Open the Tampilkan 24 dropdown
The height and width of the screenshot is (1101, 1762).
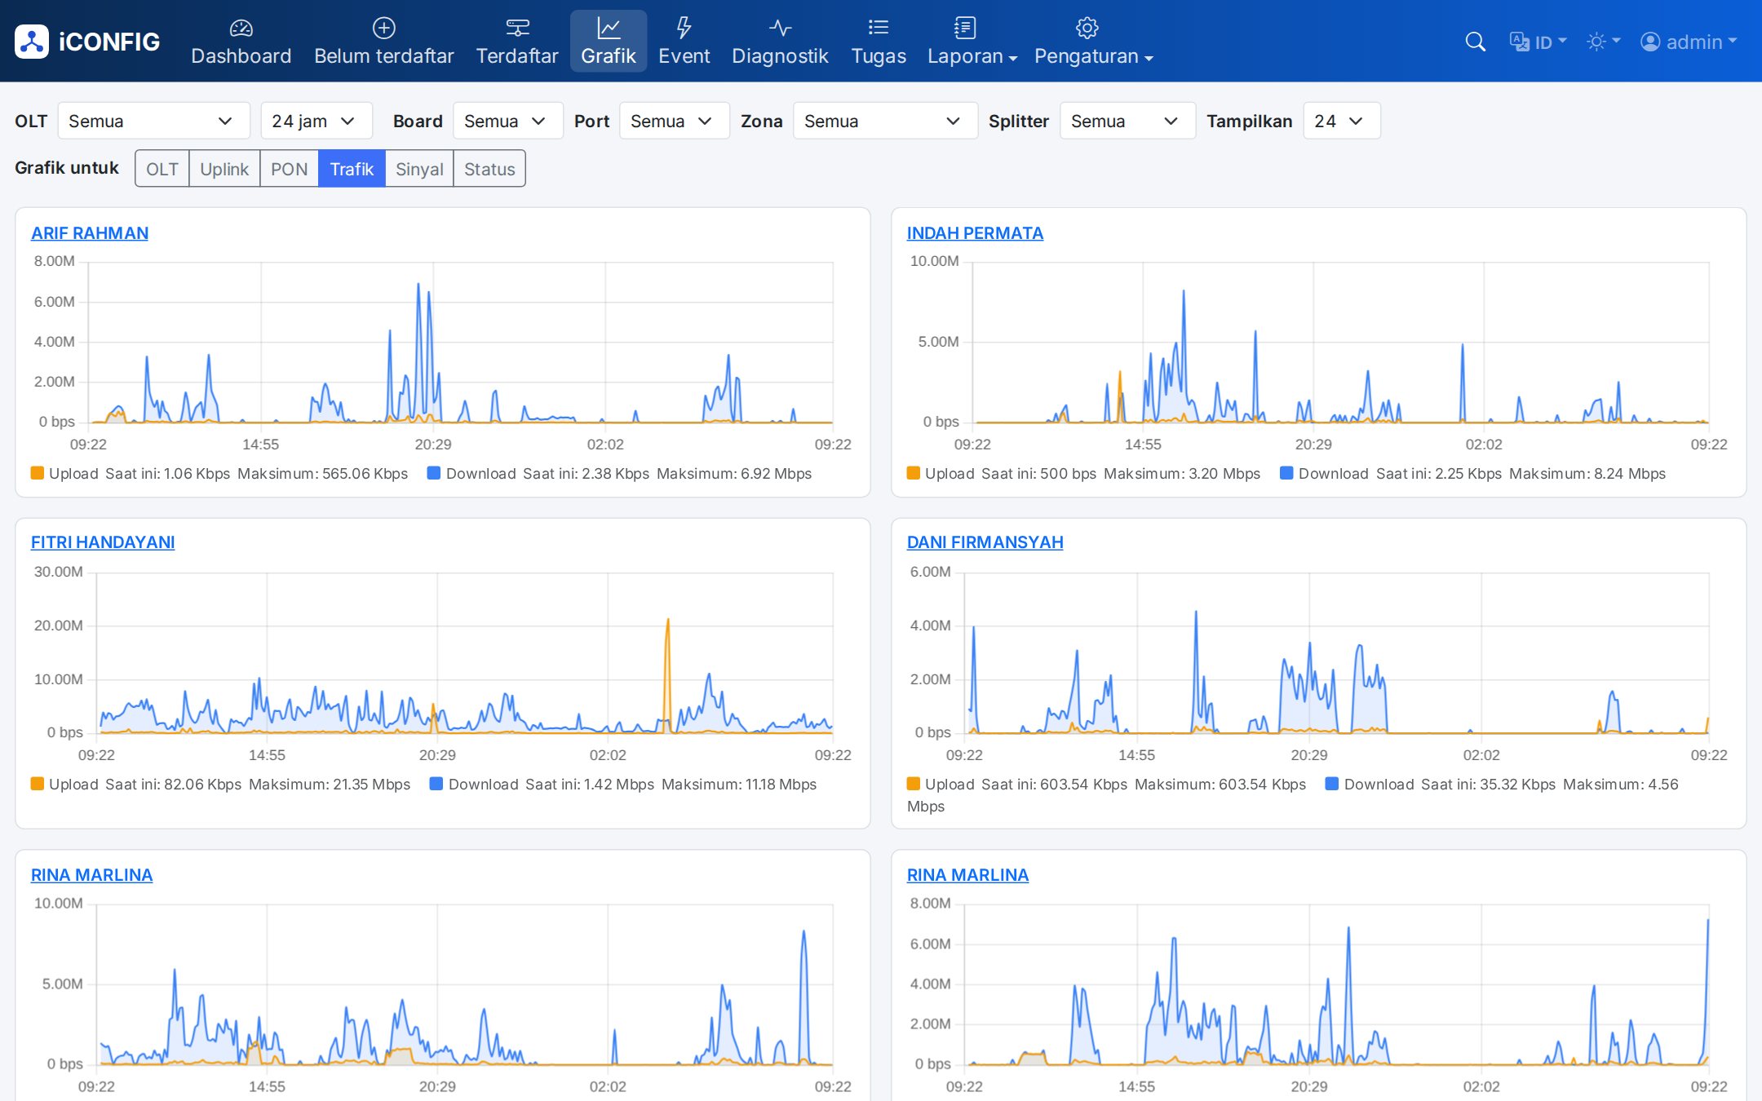click(x=1342, y=121)
